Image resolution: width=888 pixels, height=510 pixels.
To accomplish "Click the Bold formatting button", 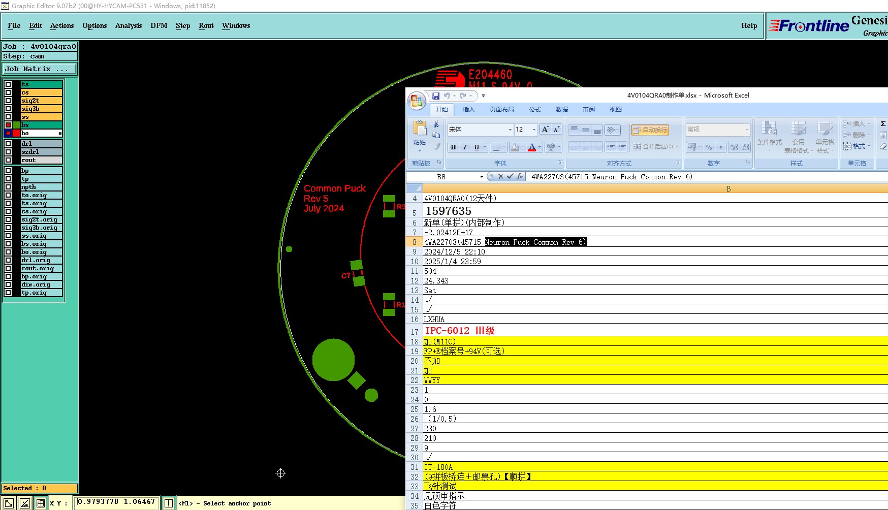I will [453, 147].
